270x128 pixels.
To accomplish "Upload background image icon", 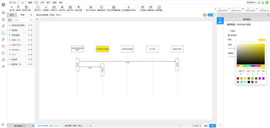I will [x=142, y=7].
